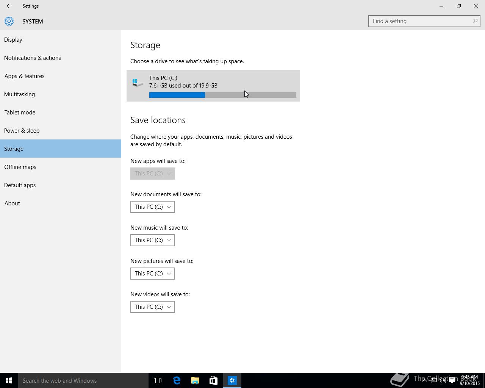Click the volume tray icon
The width and height of the screenshot is (485, 388).
click(443, 380)
